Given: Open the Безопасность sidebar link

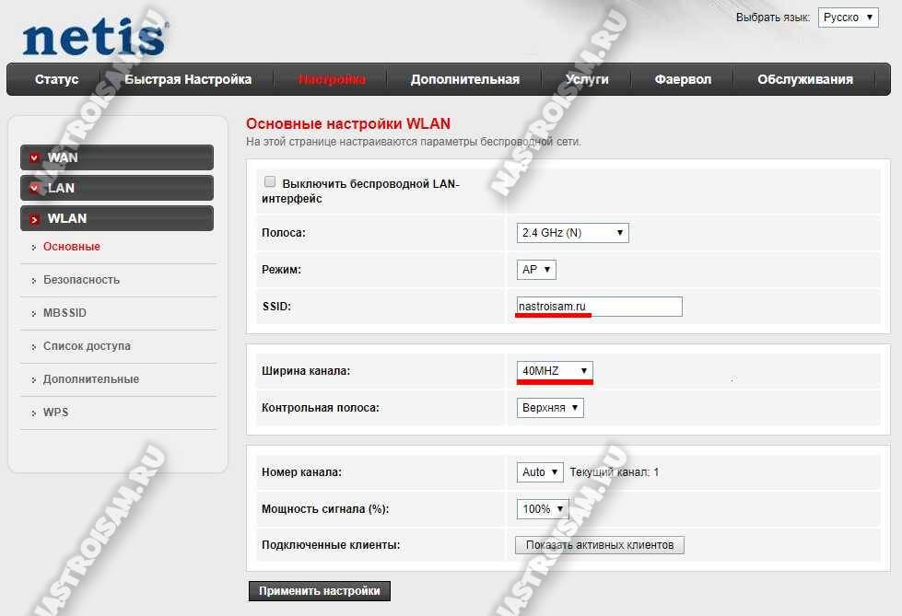Looking at the screenshot, I should [81, 280].
